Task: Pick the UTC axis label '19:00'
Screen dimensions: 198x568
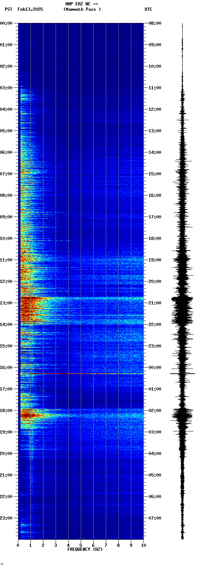Action: pos(155,260)
